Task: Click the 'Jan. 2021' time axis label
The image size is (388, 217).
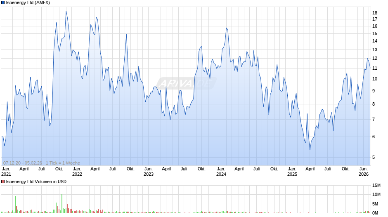Action: point(6,172)
